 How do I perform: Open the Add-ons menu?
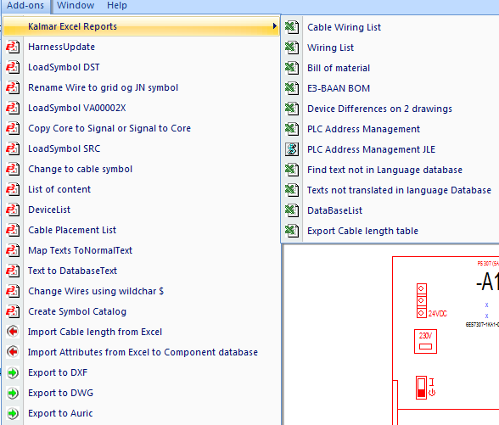pyautogui.click(x=25, y=5)
